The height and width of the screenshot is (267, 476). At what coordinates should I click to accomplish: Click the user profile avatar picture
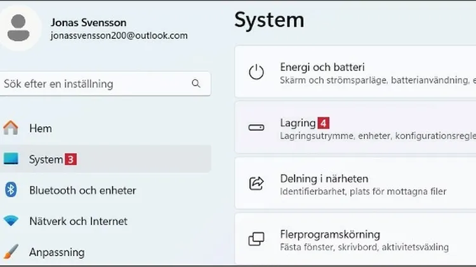tap(20, 29)
